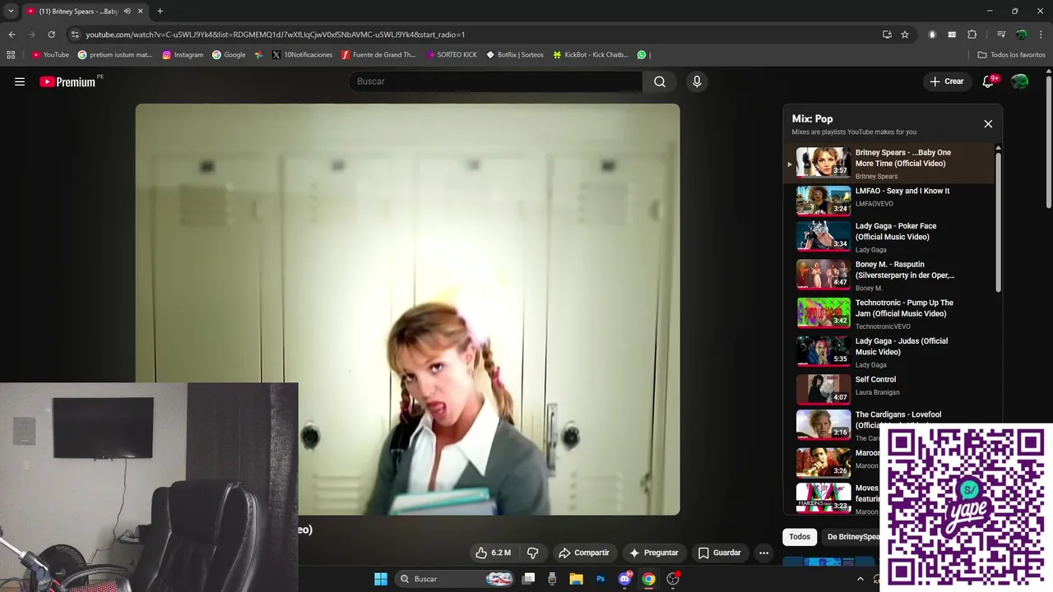Close the Mix: Pop playlist panel
This screenshot has width=1053, height=592.
coord(988,124)
